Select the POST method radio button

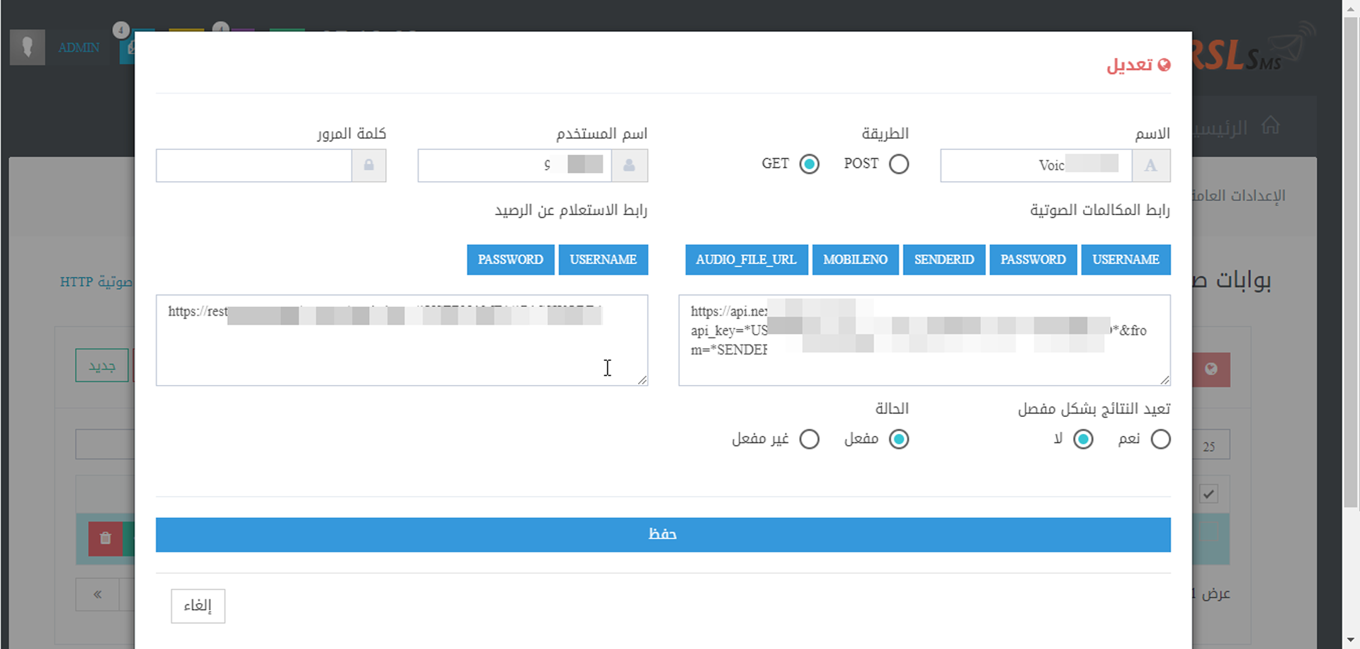tap(899, 164)
